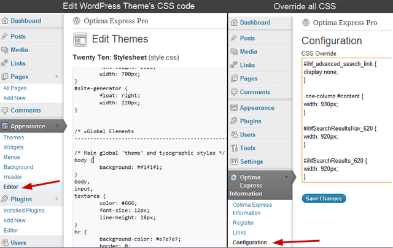The image size is (393, 248).
Task: Open Widgets under Appearance
Action: tap(14, 147)
